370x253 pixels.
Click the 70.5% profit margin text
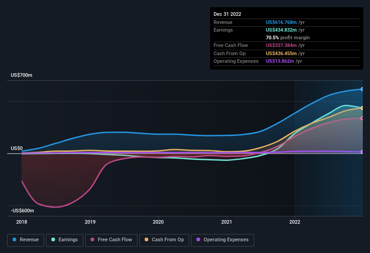[x=288, y=37]
